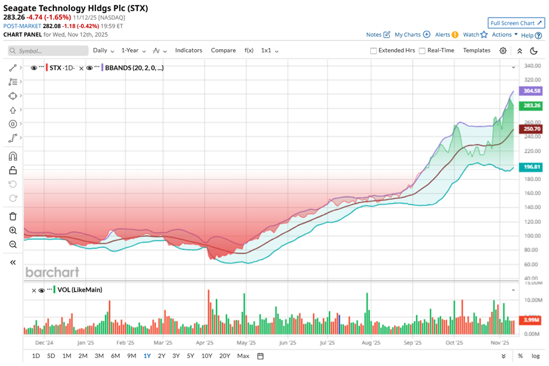Toggle BBANDS indicator visibility eye
549x366 pixels.
(x=89, y=68)
